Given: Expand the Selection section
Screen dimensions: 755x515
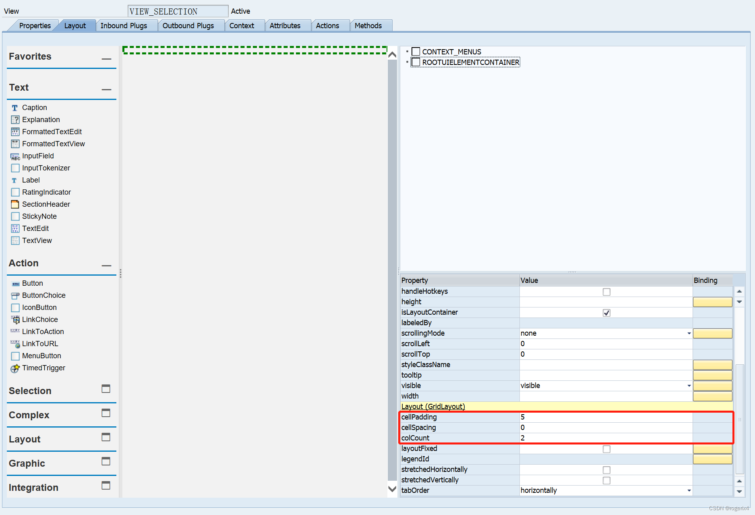Looking at the screenshot, I should (106, 389).
